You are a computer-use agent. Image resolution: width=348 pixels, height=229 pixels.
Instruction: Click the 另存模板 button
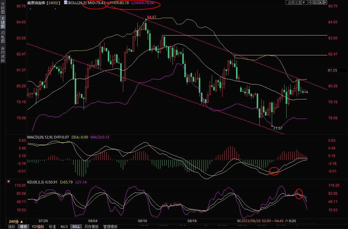[91, 227]
